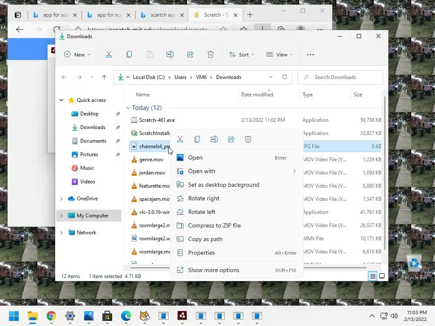Choose Copy as path
The image size is (435, 326).
point(237,239)
